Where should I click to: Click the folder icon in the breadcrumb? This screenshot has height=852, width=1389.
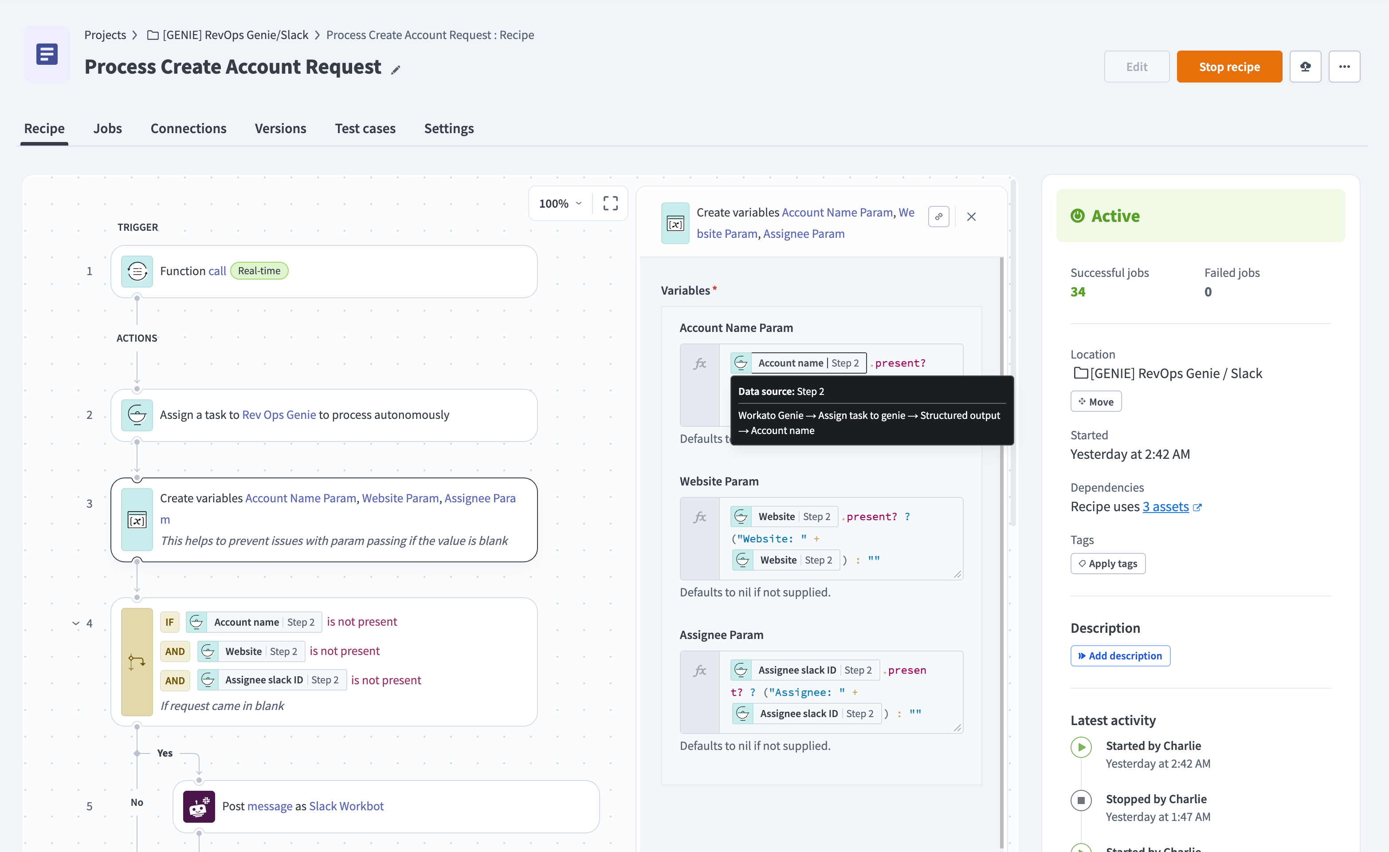(x=152, y=35)
